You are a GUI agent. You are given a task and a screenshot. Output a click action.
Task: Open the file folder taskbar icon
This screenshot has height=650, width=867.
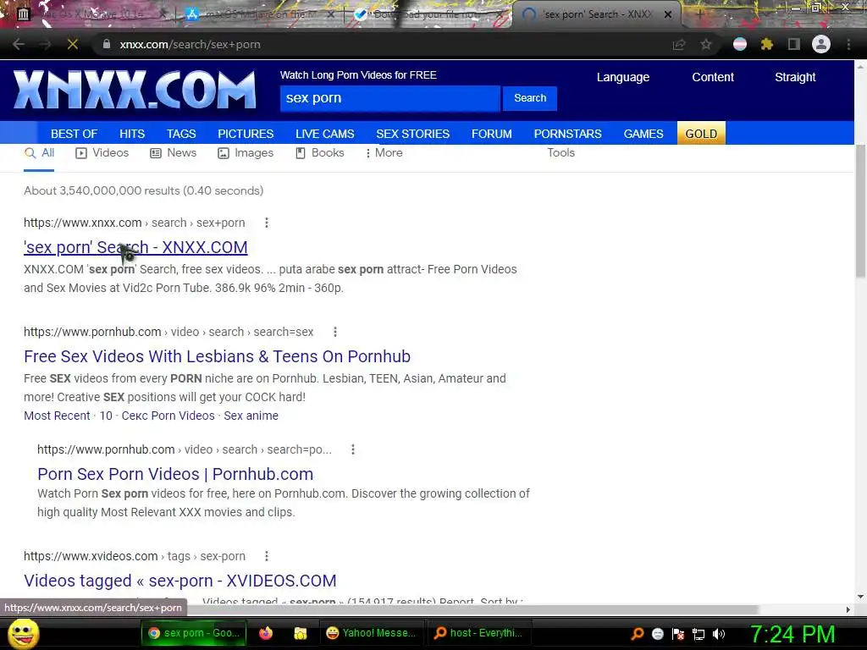[301, 633]
